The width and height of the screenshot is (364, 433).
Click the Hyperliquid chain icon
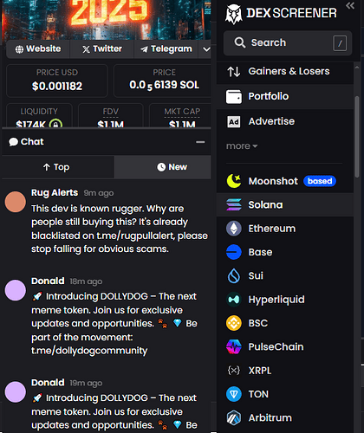(x=234, y=300)
